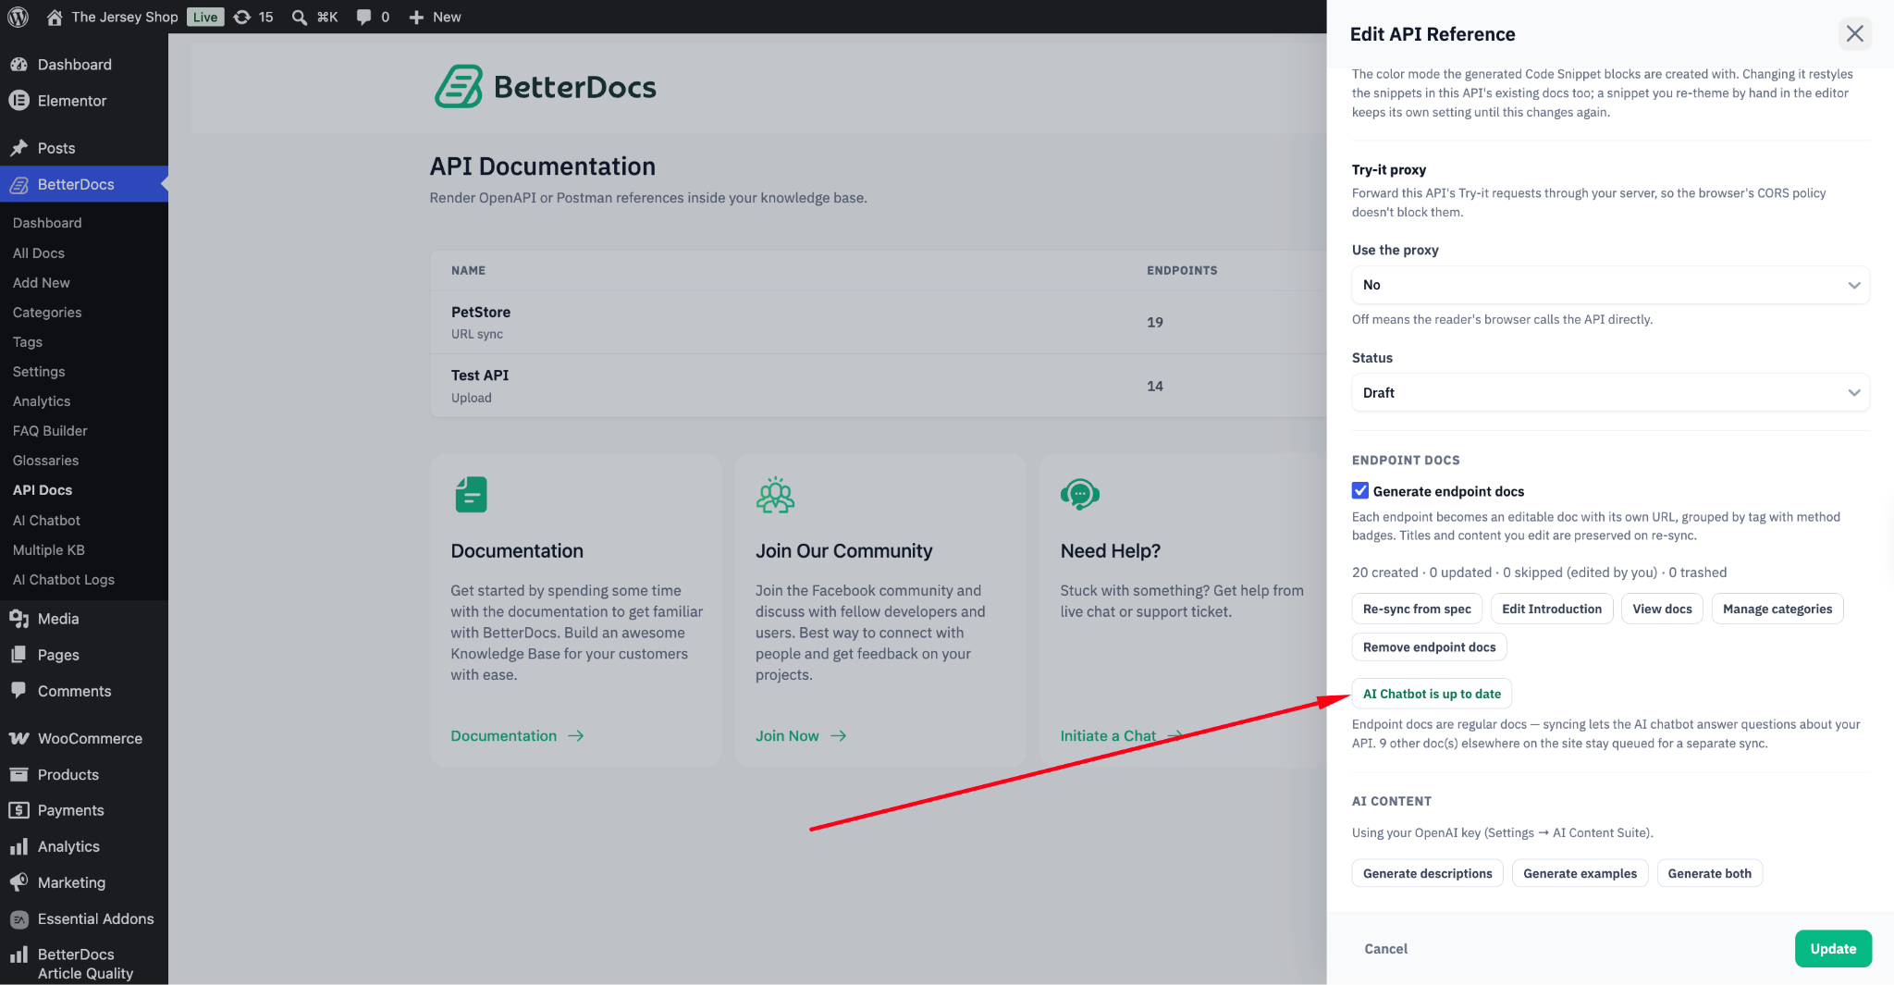Click the Analytics bar chart icon near Marketing
1894x985 pixels.
pos(18,846)
